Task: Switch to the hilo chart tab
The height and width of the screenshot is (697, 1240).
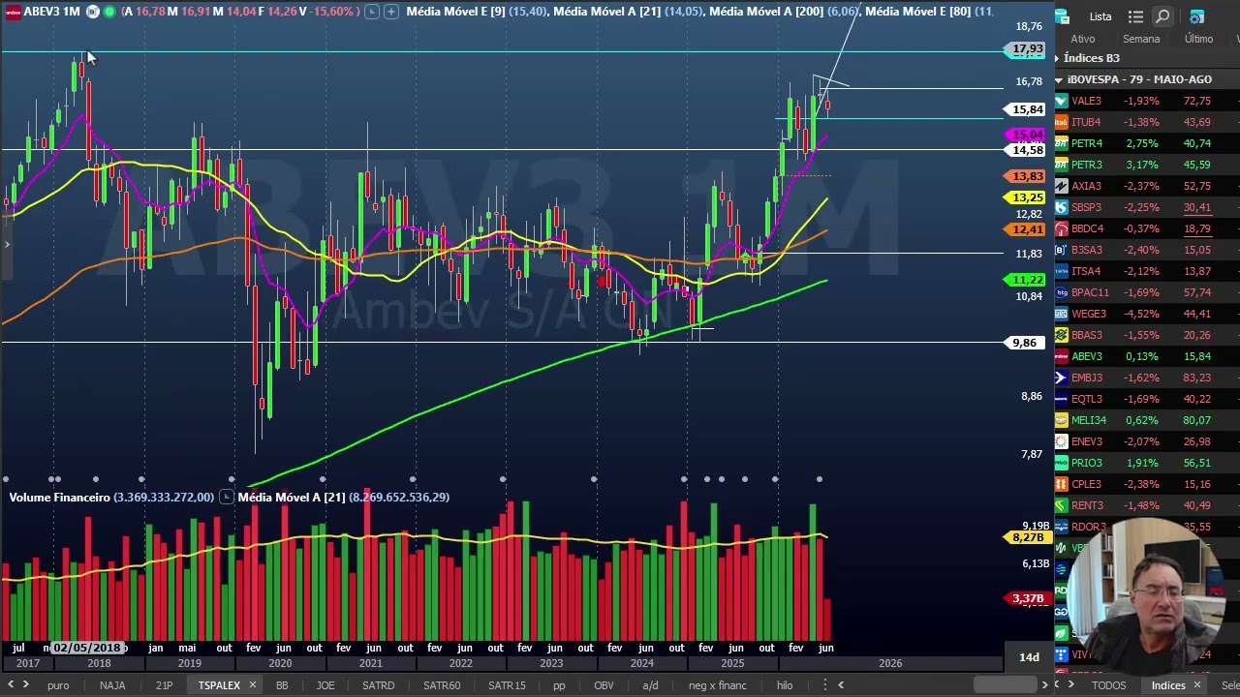Action: (785, 685)
